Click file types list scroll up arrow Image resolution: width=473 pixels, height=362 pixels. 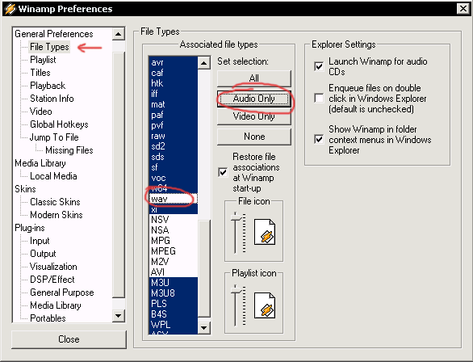pos(204,63)
